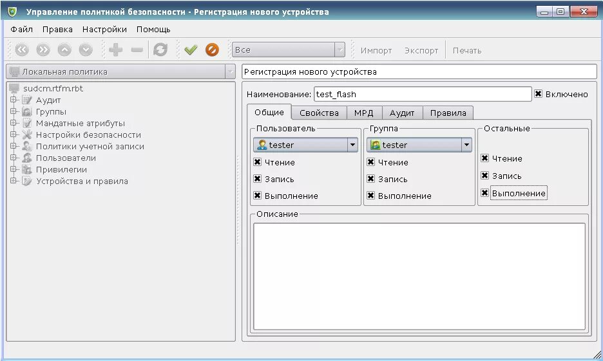Viewport: 603px width, 361px height.
Task: Click the Политики учетной записи icon
Action: pyautogui.click(x=27, y=146)
